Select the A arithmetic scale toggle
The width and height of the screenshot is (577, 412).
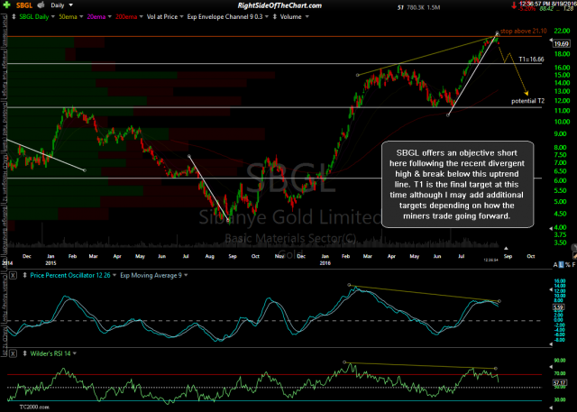click(555, 265)
